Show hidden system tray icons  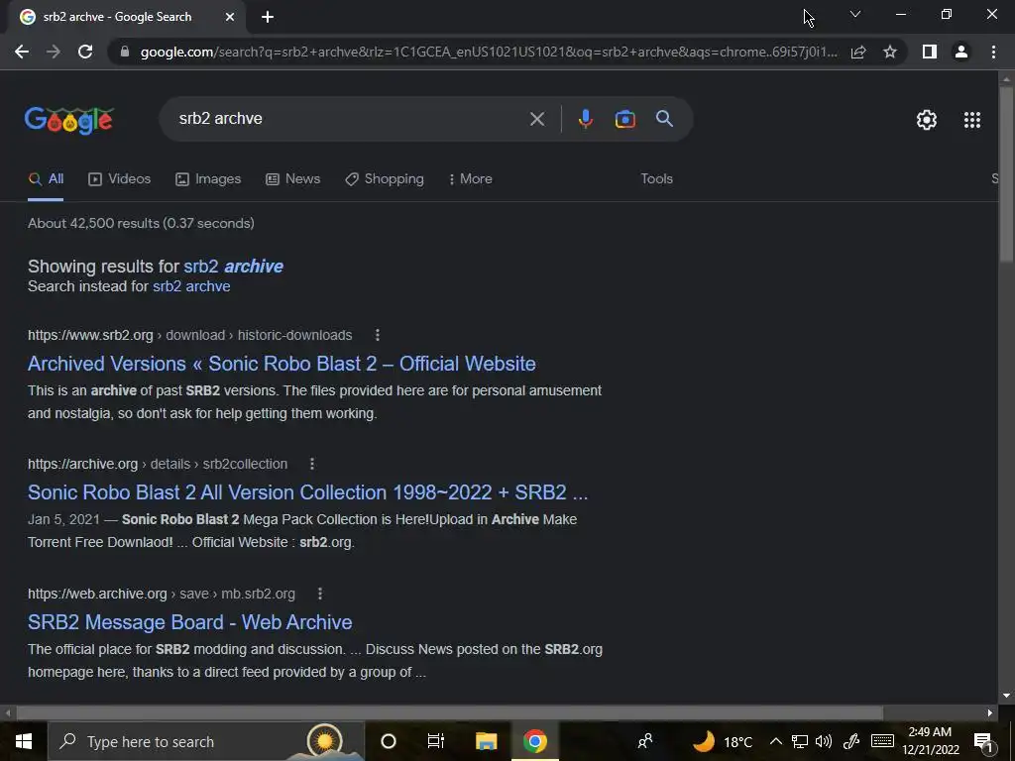pos(775,741)
